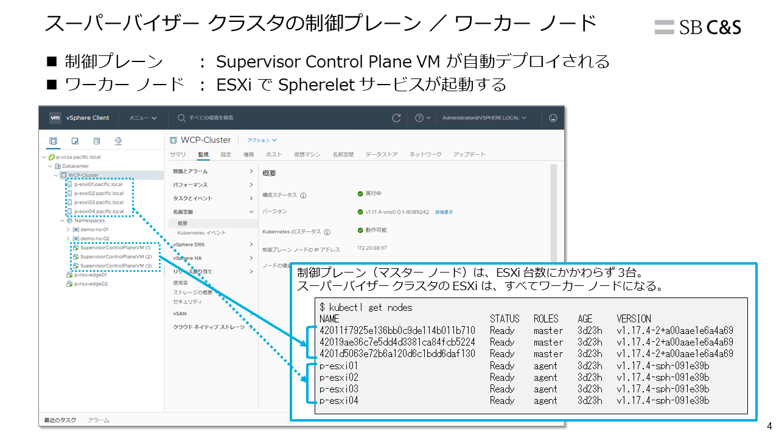Open the VMs and Templates inventory view
779x438 pixels.
pos(75,141)
